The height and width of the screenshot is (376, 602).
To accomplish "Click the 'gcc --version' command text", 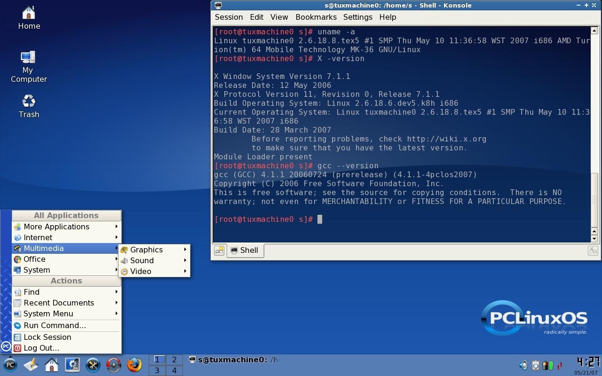I will (348, 165).
